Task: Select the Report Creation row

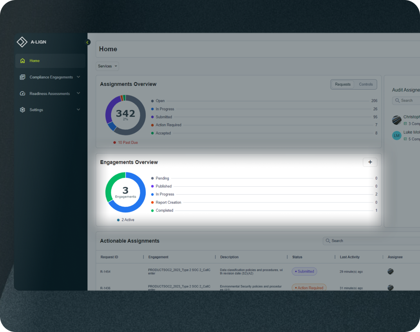Action: pos(264,202)
